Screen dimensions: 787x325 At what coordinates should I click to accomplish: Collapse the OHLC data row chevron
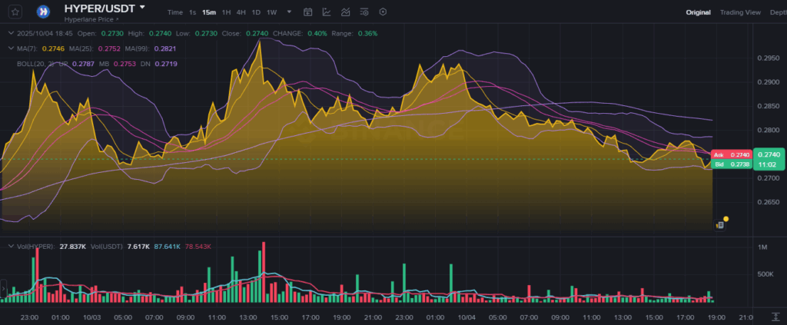9,34
